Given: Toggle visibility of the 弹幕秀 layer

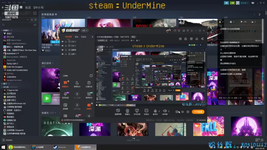Looking at the screenshot, I should tap(62, 50).
